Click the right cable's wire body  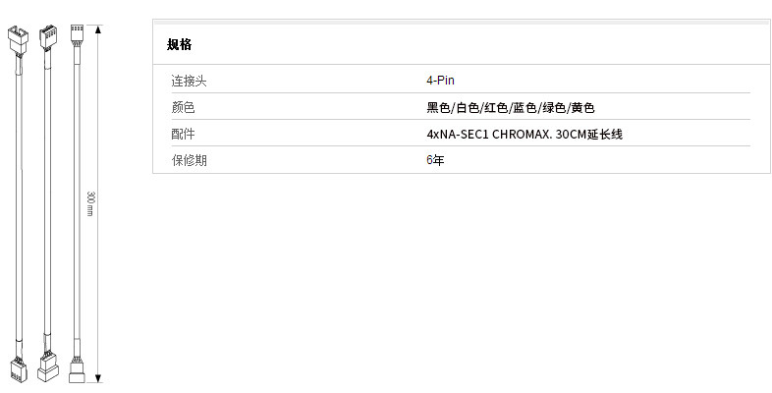76,196
